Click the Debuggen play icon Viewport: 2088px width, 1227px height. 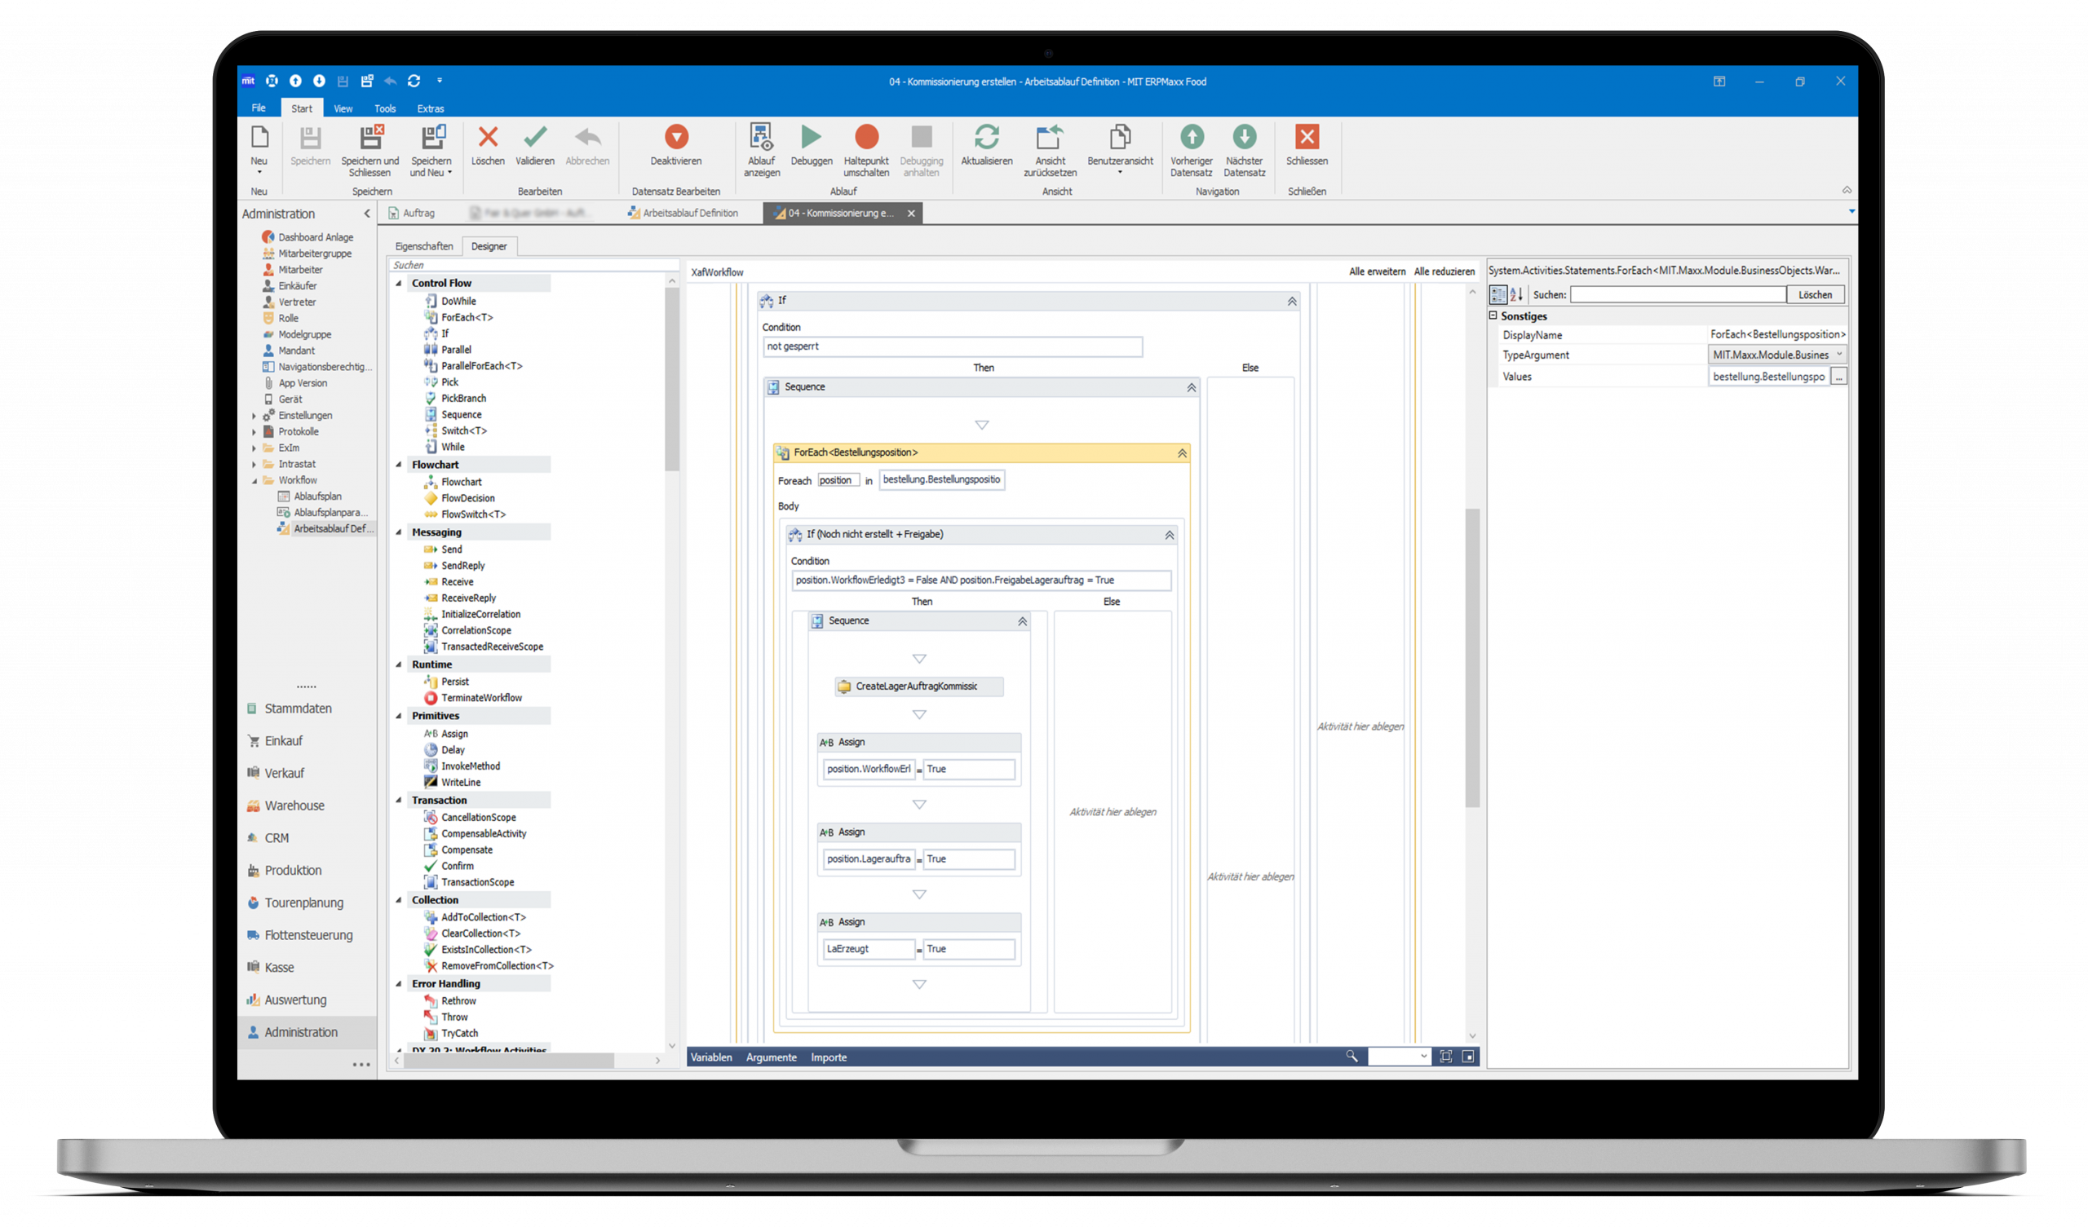[812, 138]
